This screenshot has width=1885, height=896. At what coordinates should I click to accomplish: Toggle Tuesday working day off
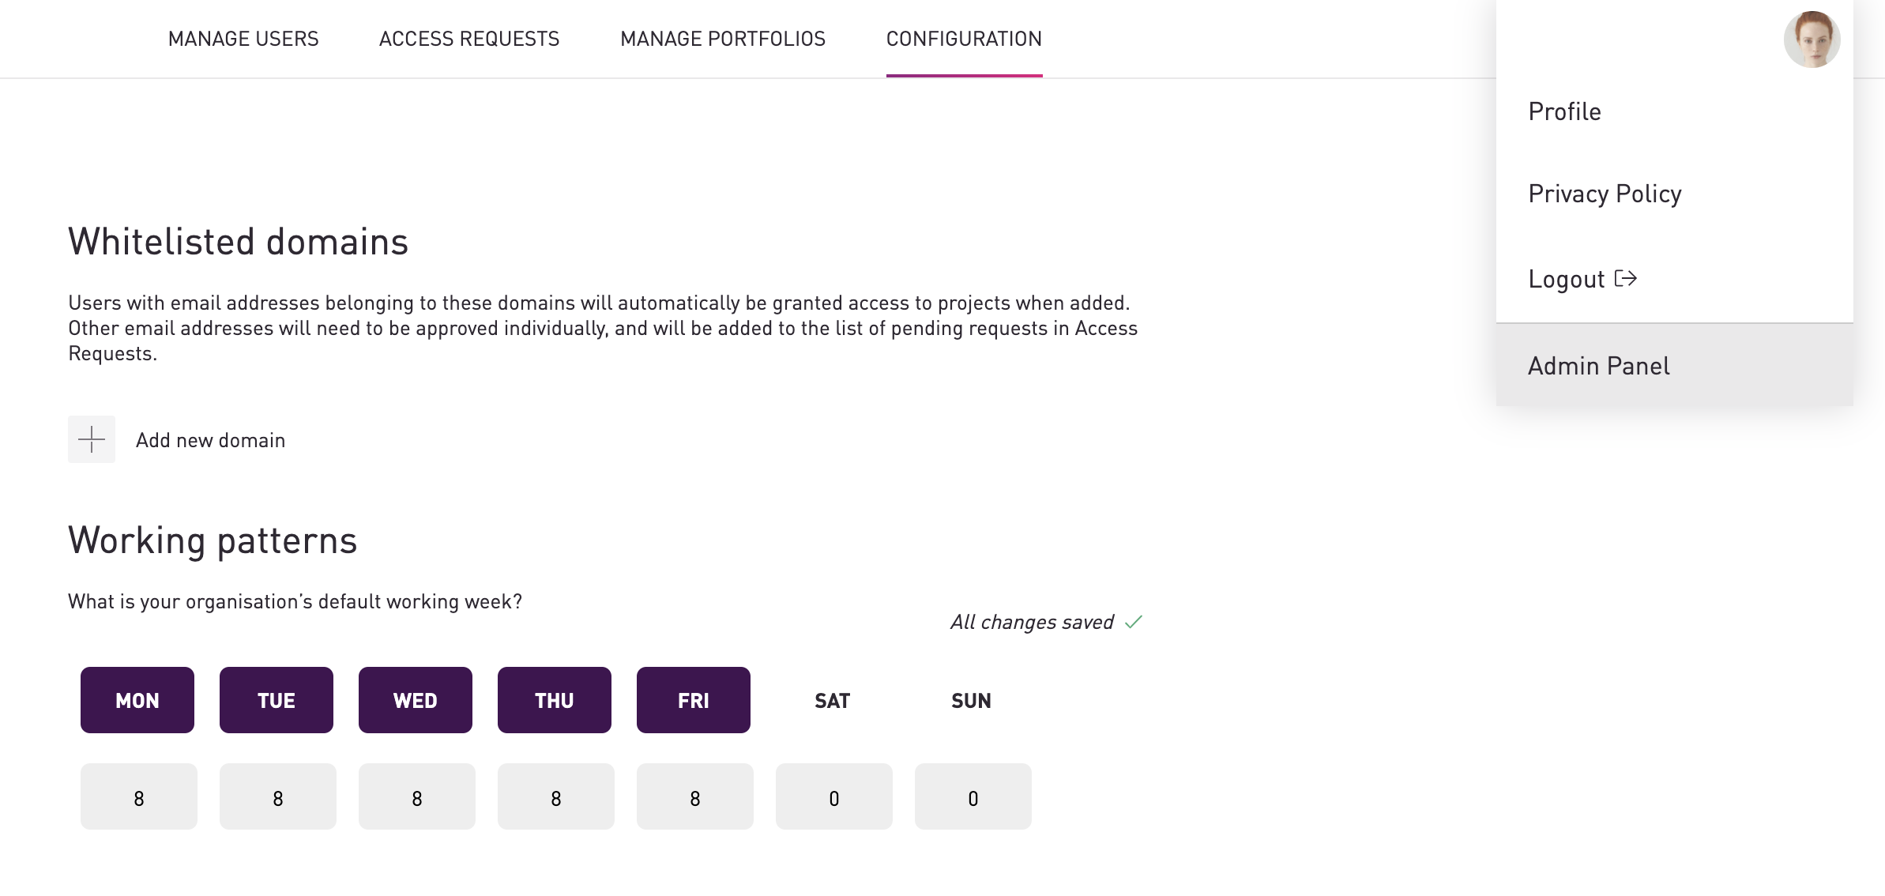[x=277, y=700]
